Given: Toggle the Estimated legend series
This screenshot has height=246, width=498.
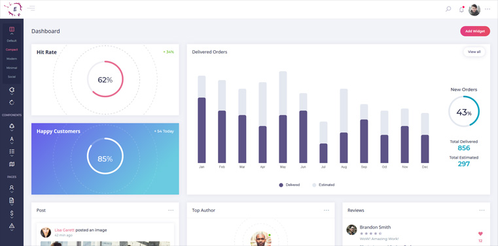Looking at the screenshot, I should point(323,185).
